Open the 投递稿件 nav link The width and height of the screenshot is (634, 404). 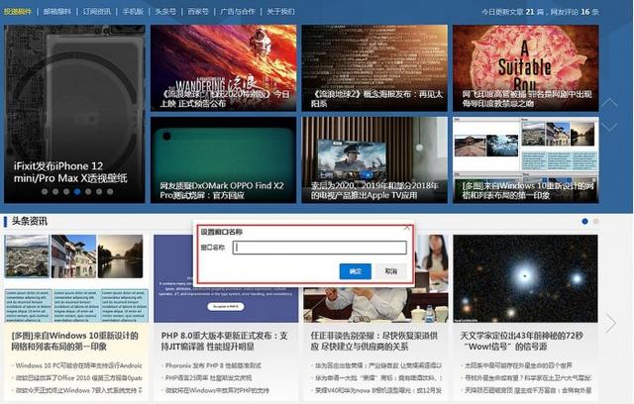pos(18,12)
